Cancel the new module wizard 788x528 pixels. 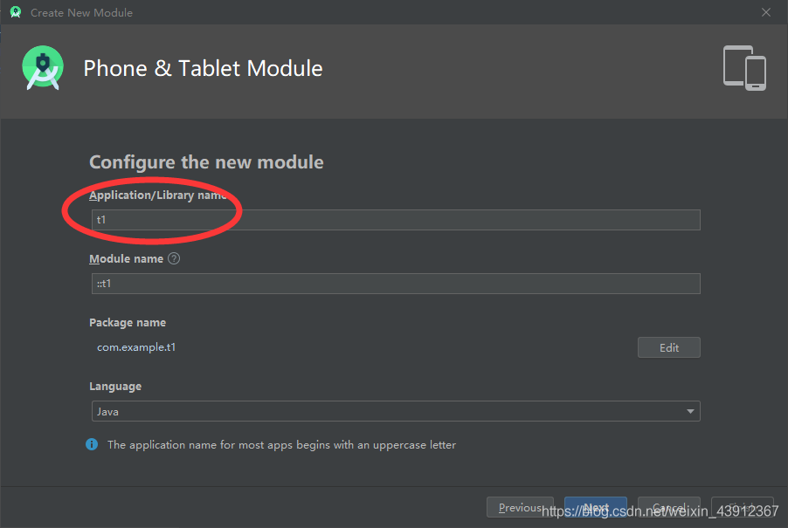668,508
